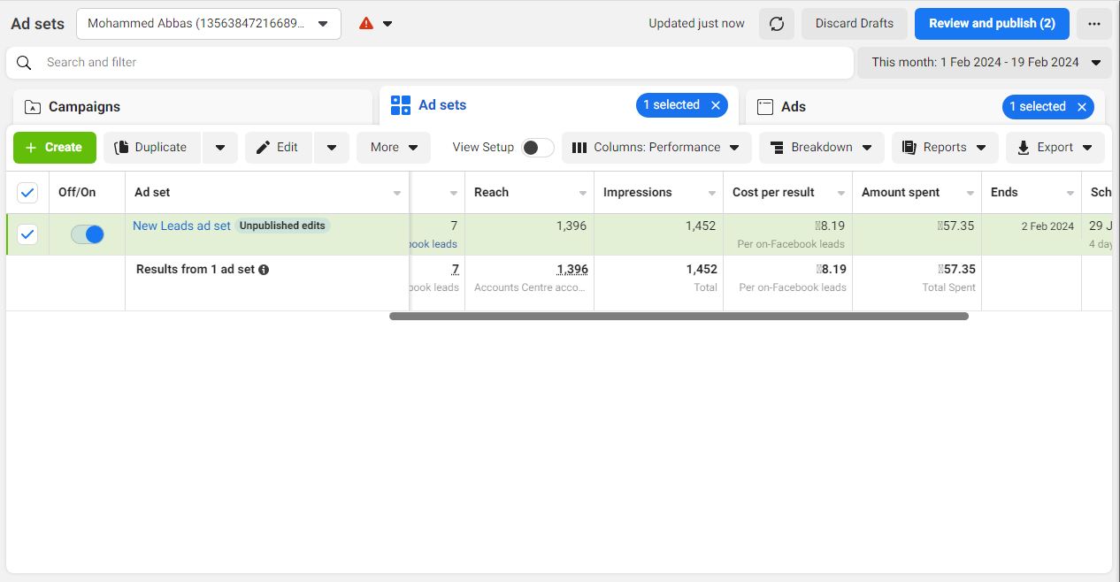Open the Mohammed Abbas account dropdown

pyautogui.click(x=208, y=24)
